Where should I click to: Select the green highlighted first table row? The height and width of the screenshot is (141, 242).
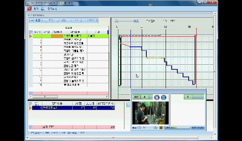(71, 36)
